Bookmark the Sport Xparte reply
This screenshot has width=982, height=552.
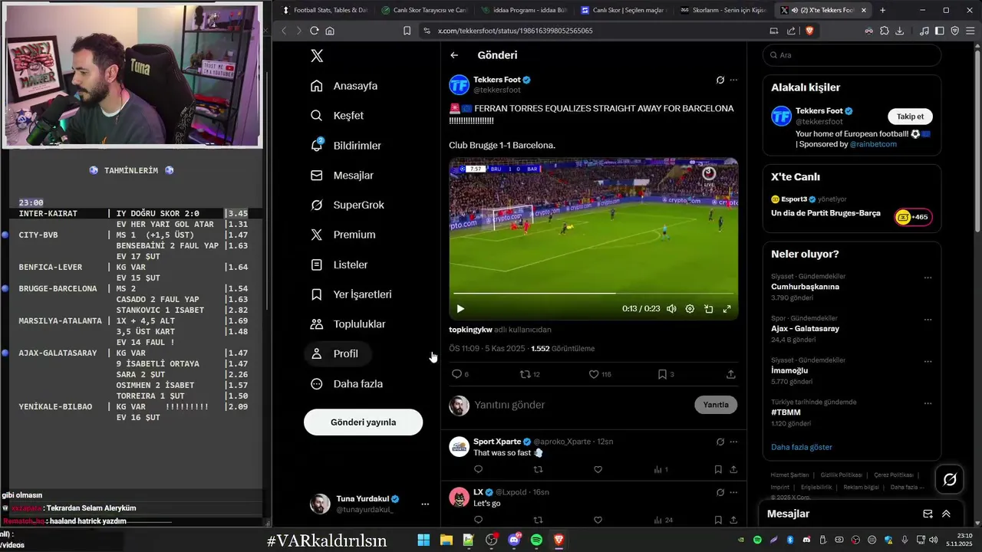[x=718, y=469]
